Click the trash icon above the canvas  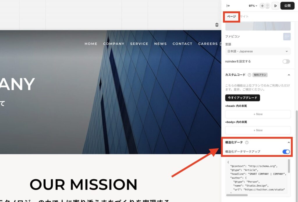pyautogui.click(x=217, y=25)
